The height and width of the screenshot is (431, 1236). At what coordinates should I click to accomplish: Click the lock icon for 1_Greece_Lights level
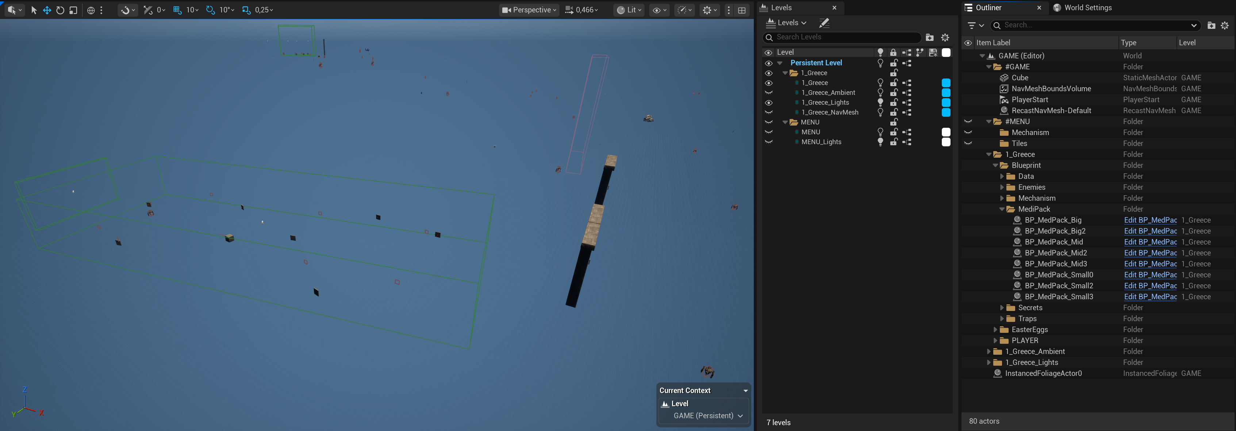[893, 102]
